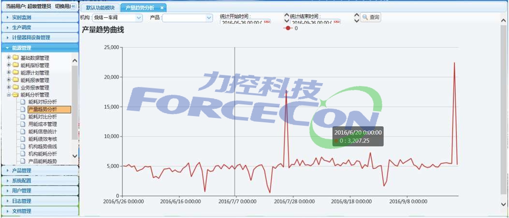Click the 25,000 y-axis label
Image resolution: width=509 pixels, height=218 pixels.
[x=111, y=47]
